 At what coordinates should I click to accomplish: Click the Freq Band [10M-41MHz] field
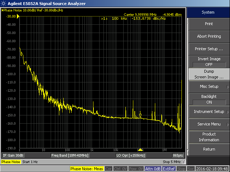click(70, 156)
